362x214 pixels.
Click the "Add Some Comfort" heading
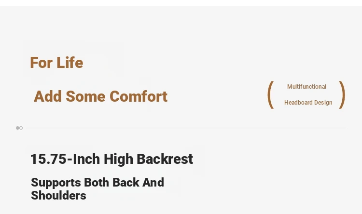[101, 96]
